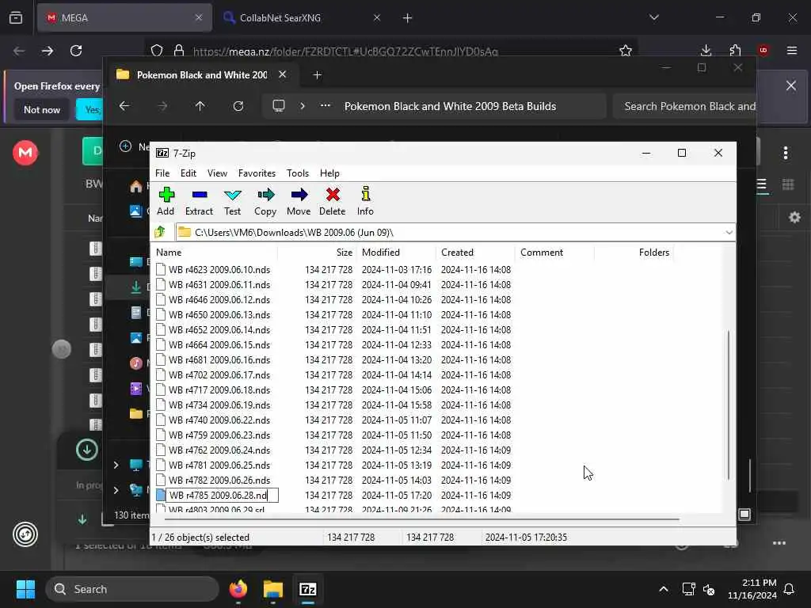Screen dimensions: 811x608
Task: Click Not now in Firefox prompt
Action: coord(42,109)
